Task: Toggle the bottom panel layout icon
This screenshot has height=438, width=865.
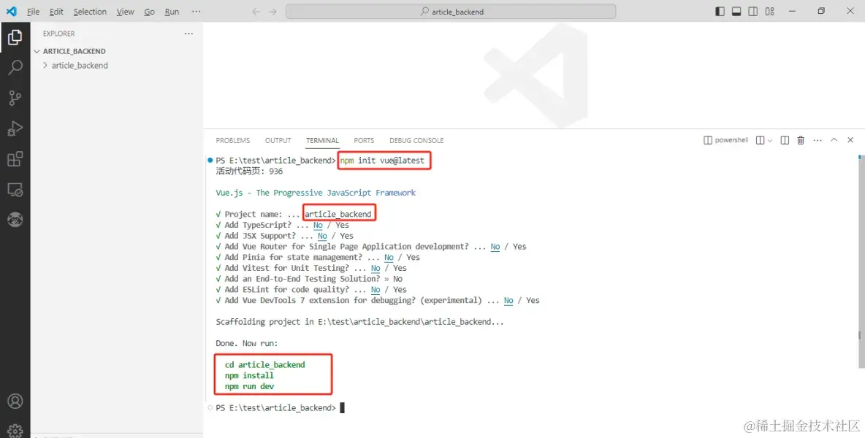Action: tap(736, 12)
